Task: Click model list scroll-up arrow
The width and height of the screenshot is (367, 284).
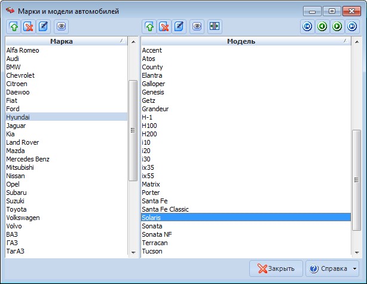Action: coord(357,42)
